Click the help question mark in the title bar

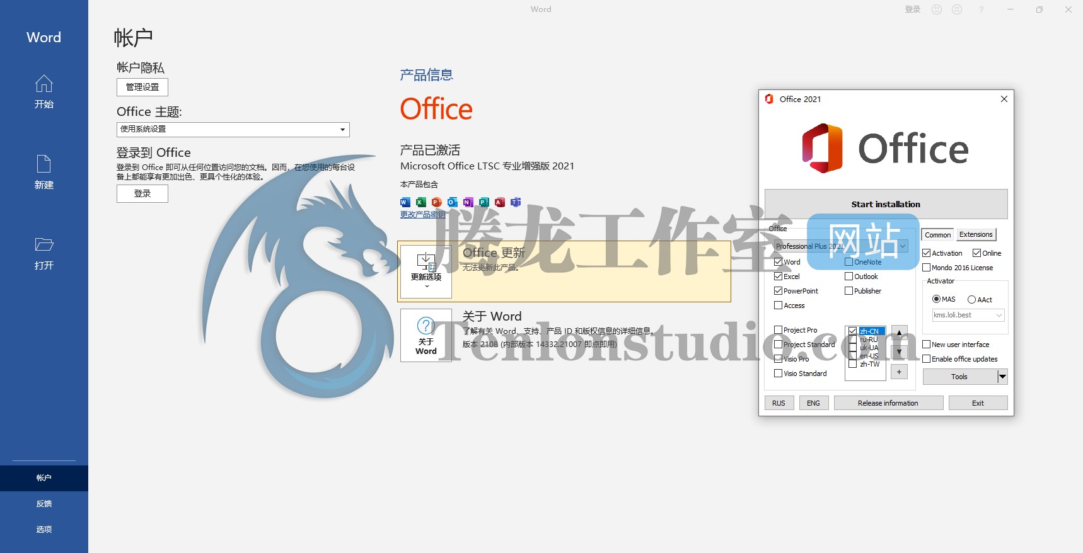point(981,9)
